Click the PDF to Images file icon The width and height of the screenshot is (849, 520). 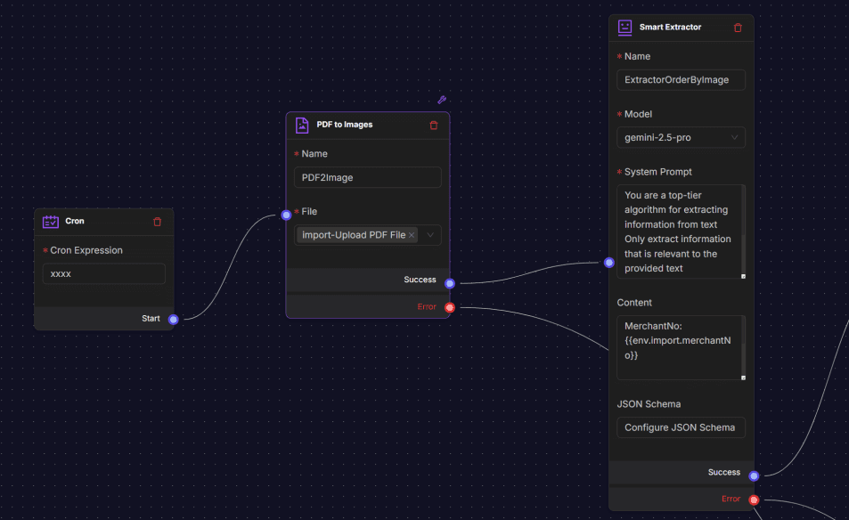coord(302,125)
